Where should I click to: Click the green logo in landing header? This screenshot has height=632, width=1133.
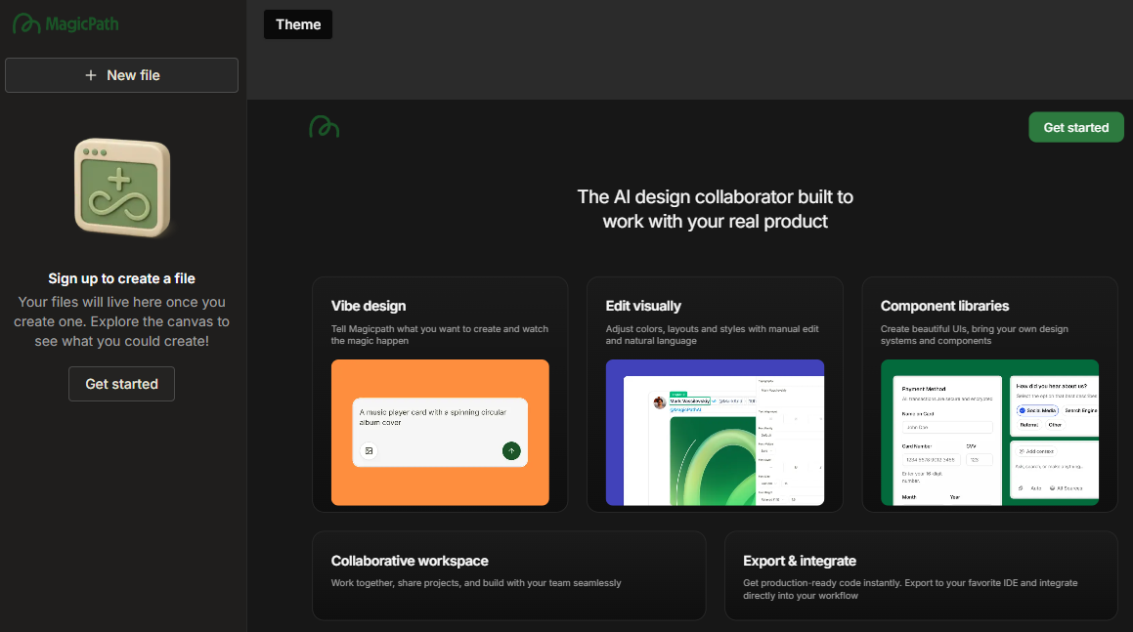click(324, 127)
